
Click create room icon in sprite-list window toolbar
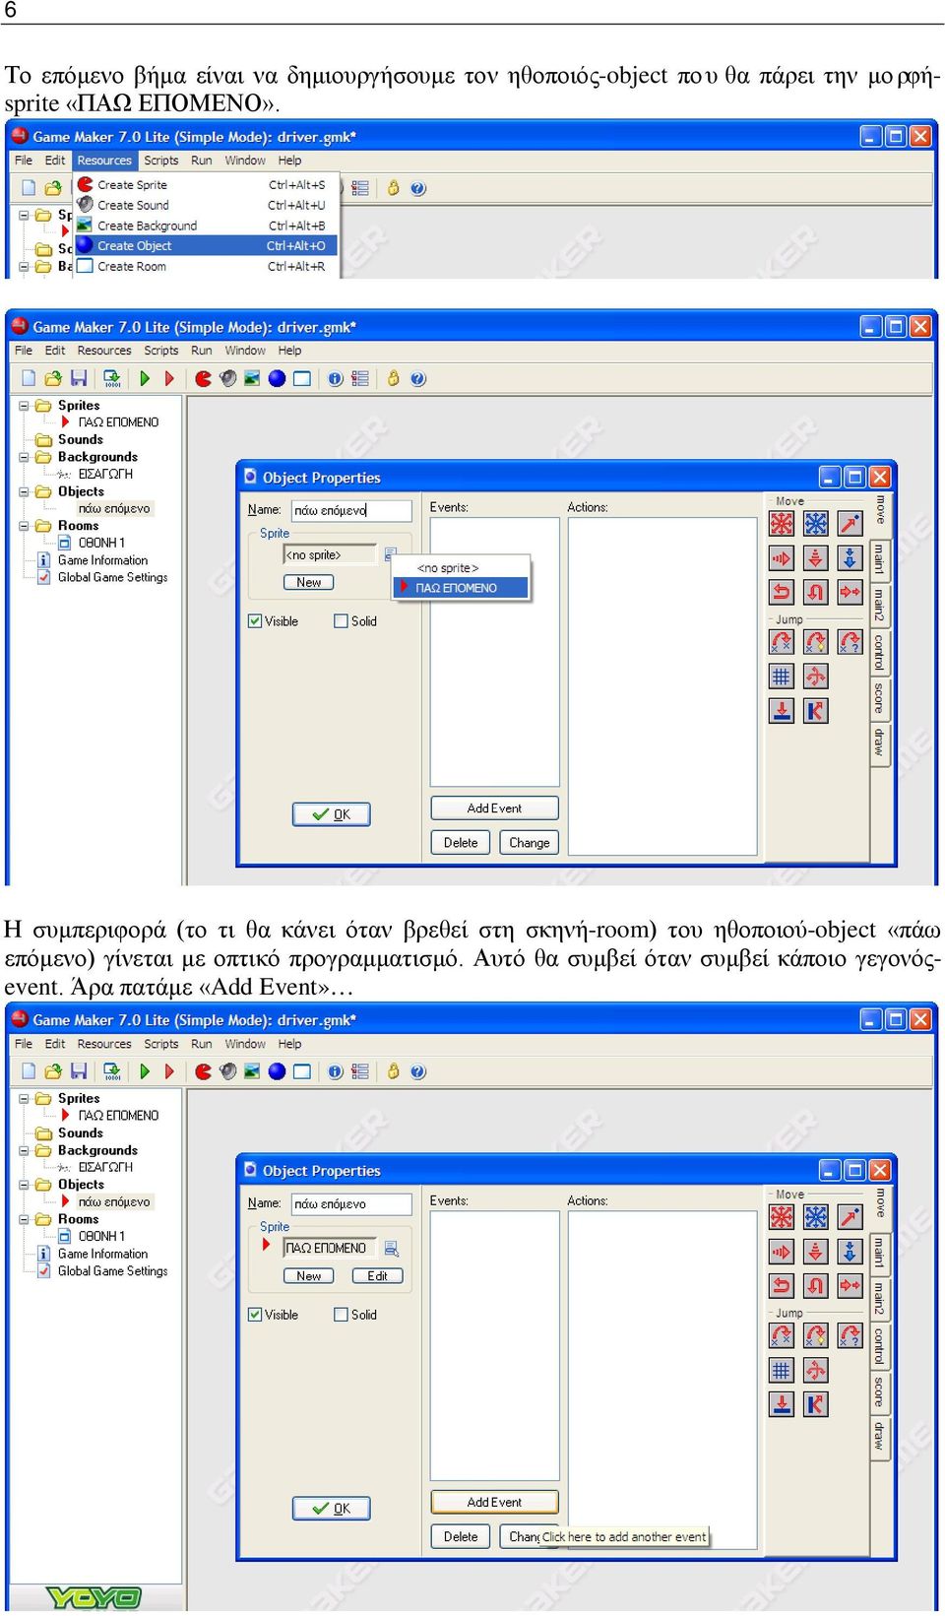point(301,378)
